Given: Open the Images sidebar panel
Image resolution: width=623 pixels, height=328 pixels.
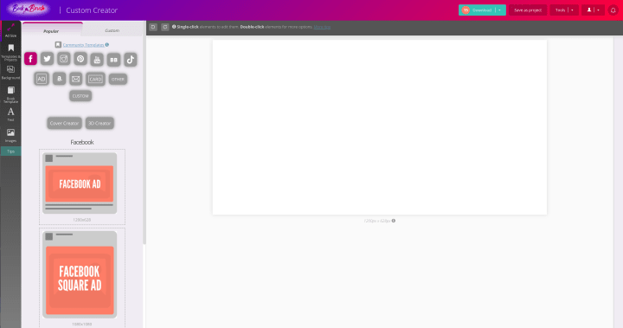Looking at the screenshot, I should click(x=10, y=135).
